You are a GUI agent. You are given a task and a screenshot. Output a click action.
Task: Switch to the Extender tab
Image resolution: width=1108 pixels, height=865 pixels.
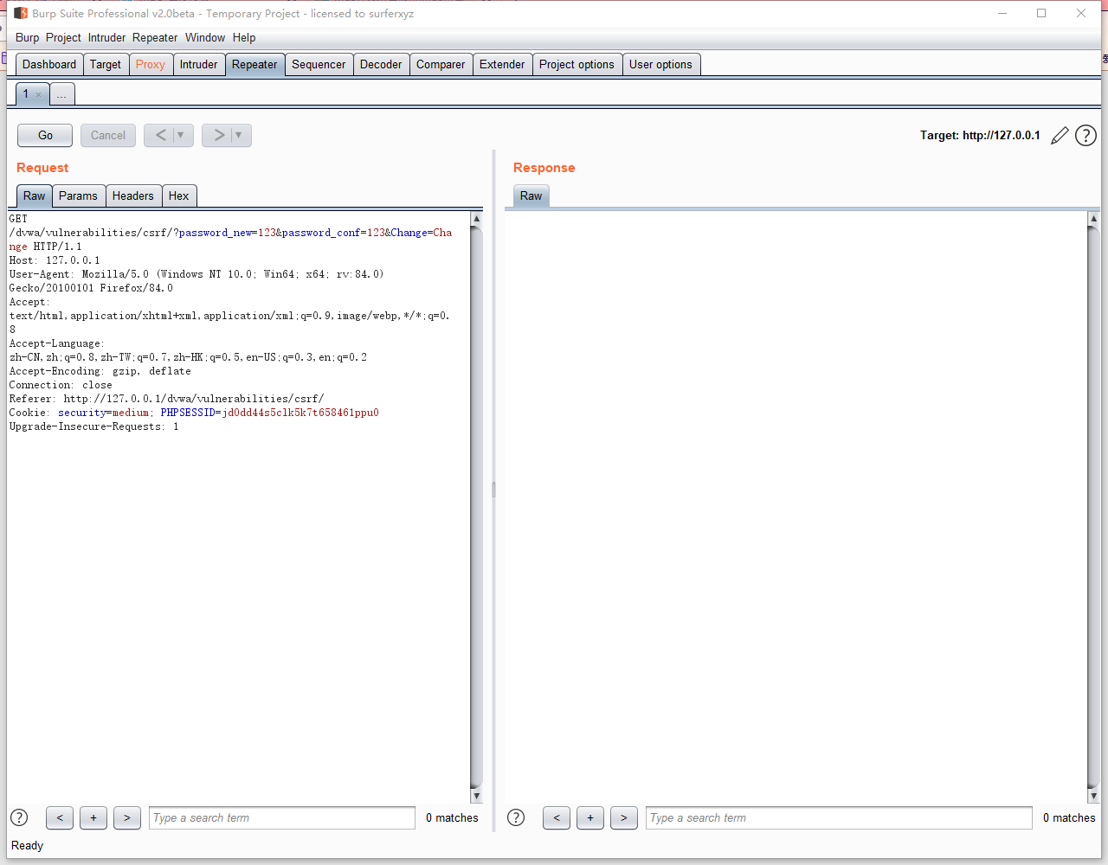tap(502, 64)
